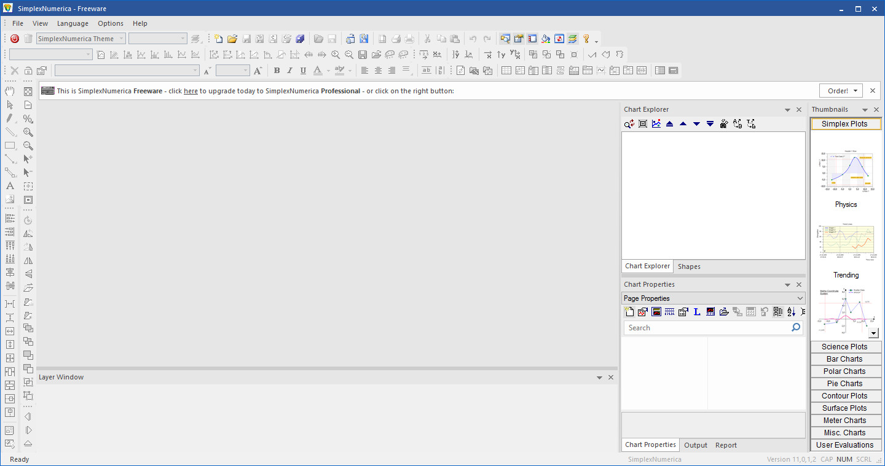Click the blue 3D cube icon in toolbar
Screen dimensions: 885x466
[x=300, y=39]
